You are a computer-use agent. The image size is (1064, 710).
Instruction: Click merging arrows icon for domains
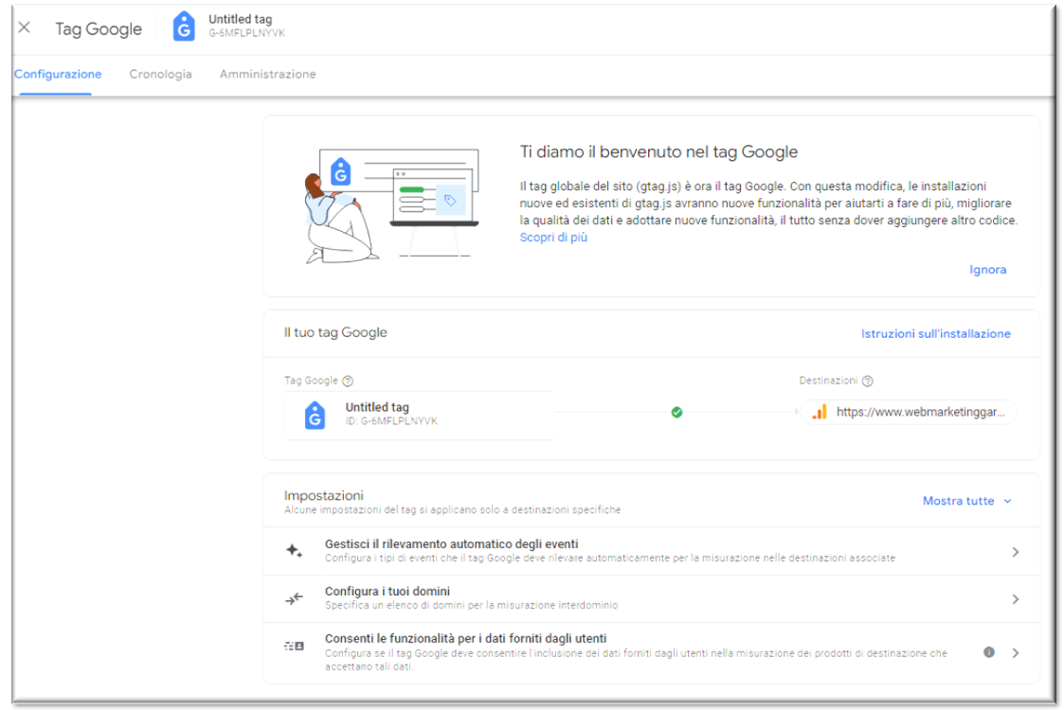coord(294,598)
